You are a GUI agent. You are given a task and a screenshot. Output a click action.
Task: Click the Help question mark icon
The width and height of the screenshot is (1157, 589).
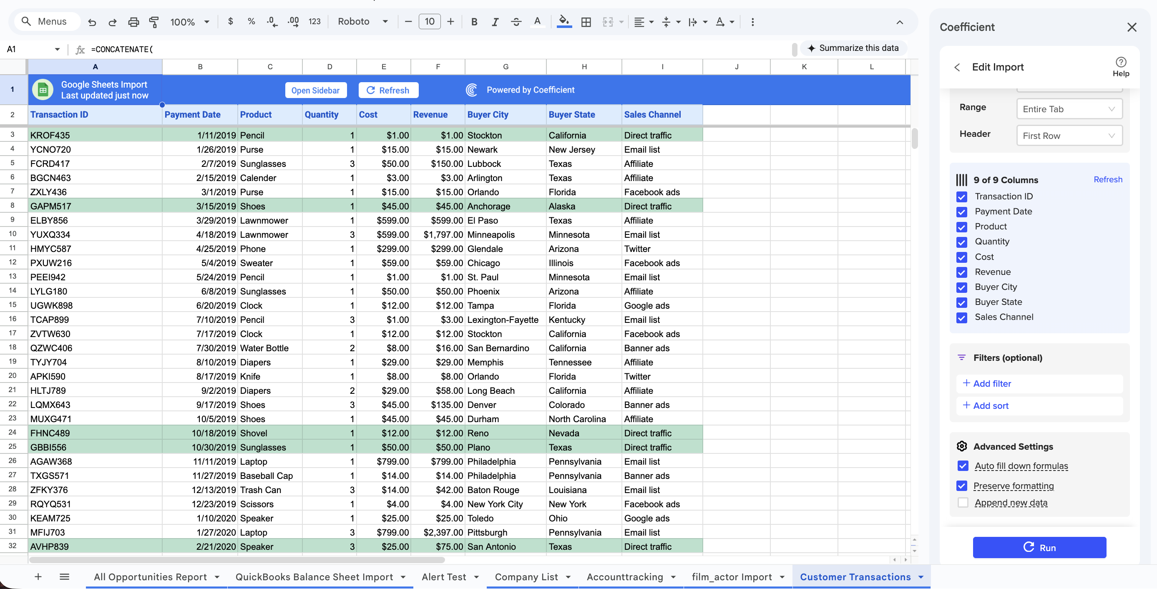coord(1121,62)
